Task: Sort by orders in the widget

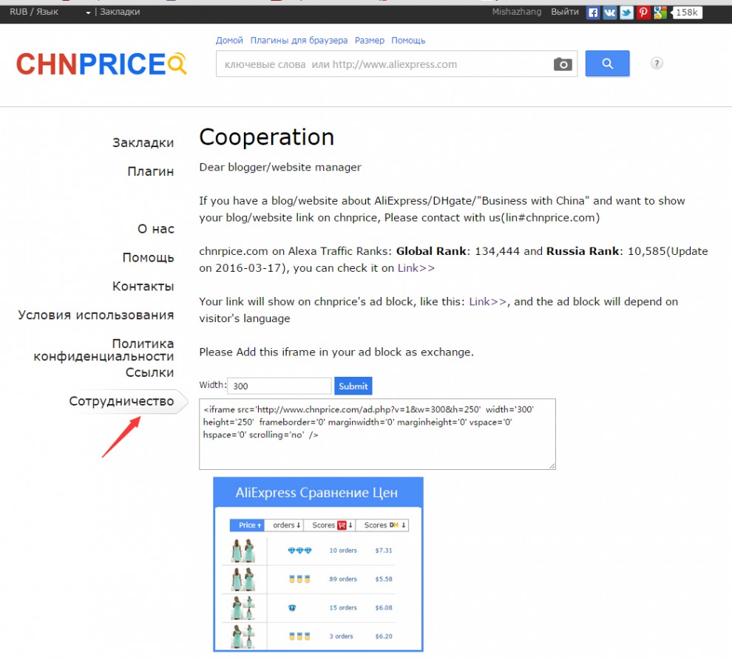Action: tap(285, 525)
